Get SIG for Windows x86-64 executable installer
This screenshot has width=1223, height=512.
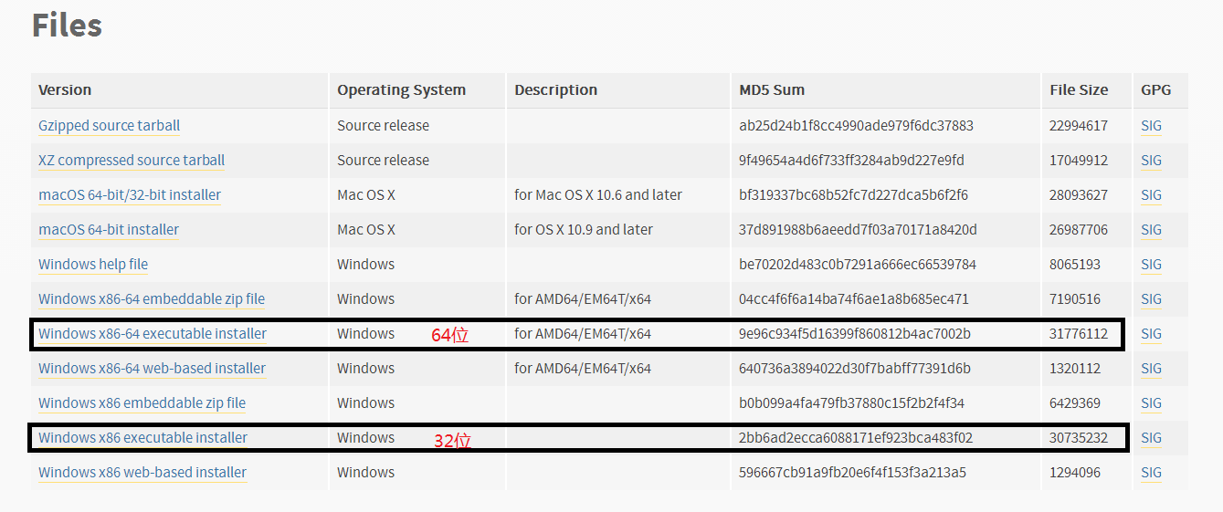(1151, 334)
